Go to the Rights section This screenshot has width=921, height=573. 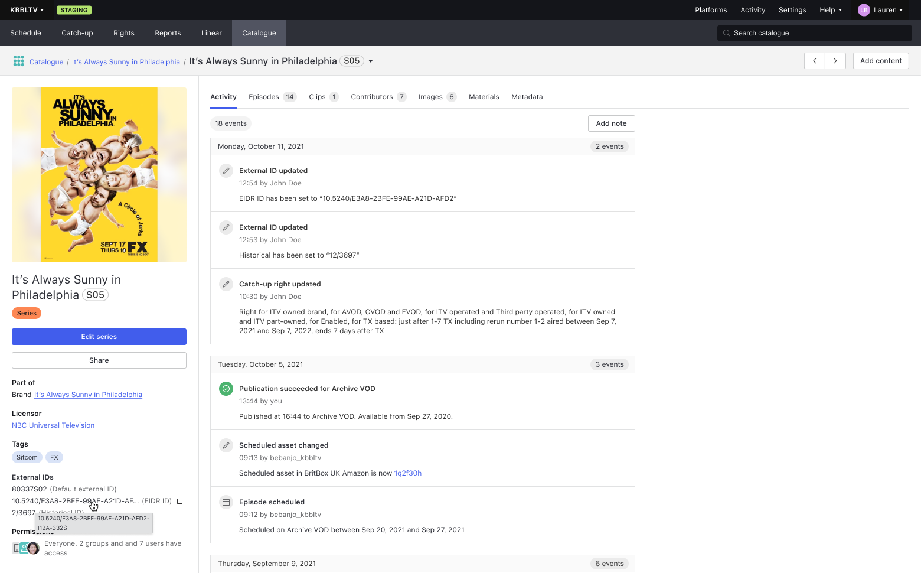[x=124, y=33]
